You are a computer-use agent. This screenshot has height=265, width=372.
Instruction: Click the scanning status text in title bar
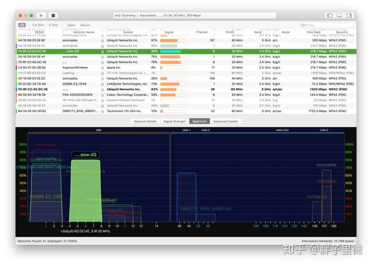158,15
